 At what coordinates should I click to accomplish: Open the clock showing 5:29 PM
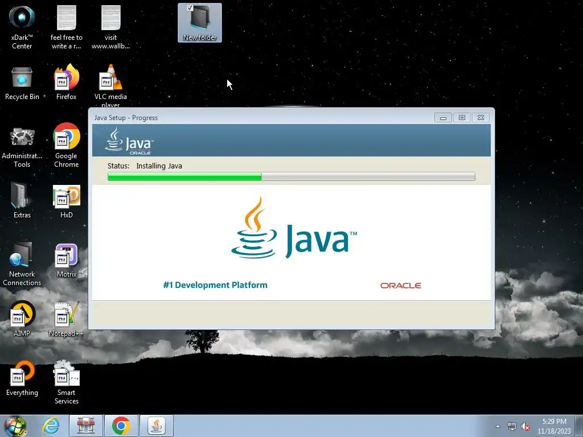554,426
